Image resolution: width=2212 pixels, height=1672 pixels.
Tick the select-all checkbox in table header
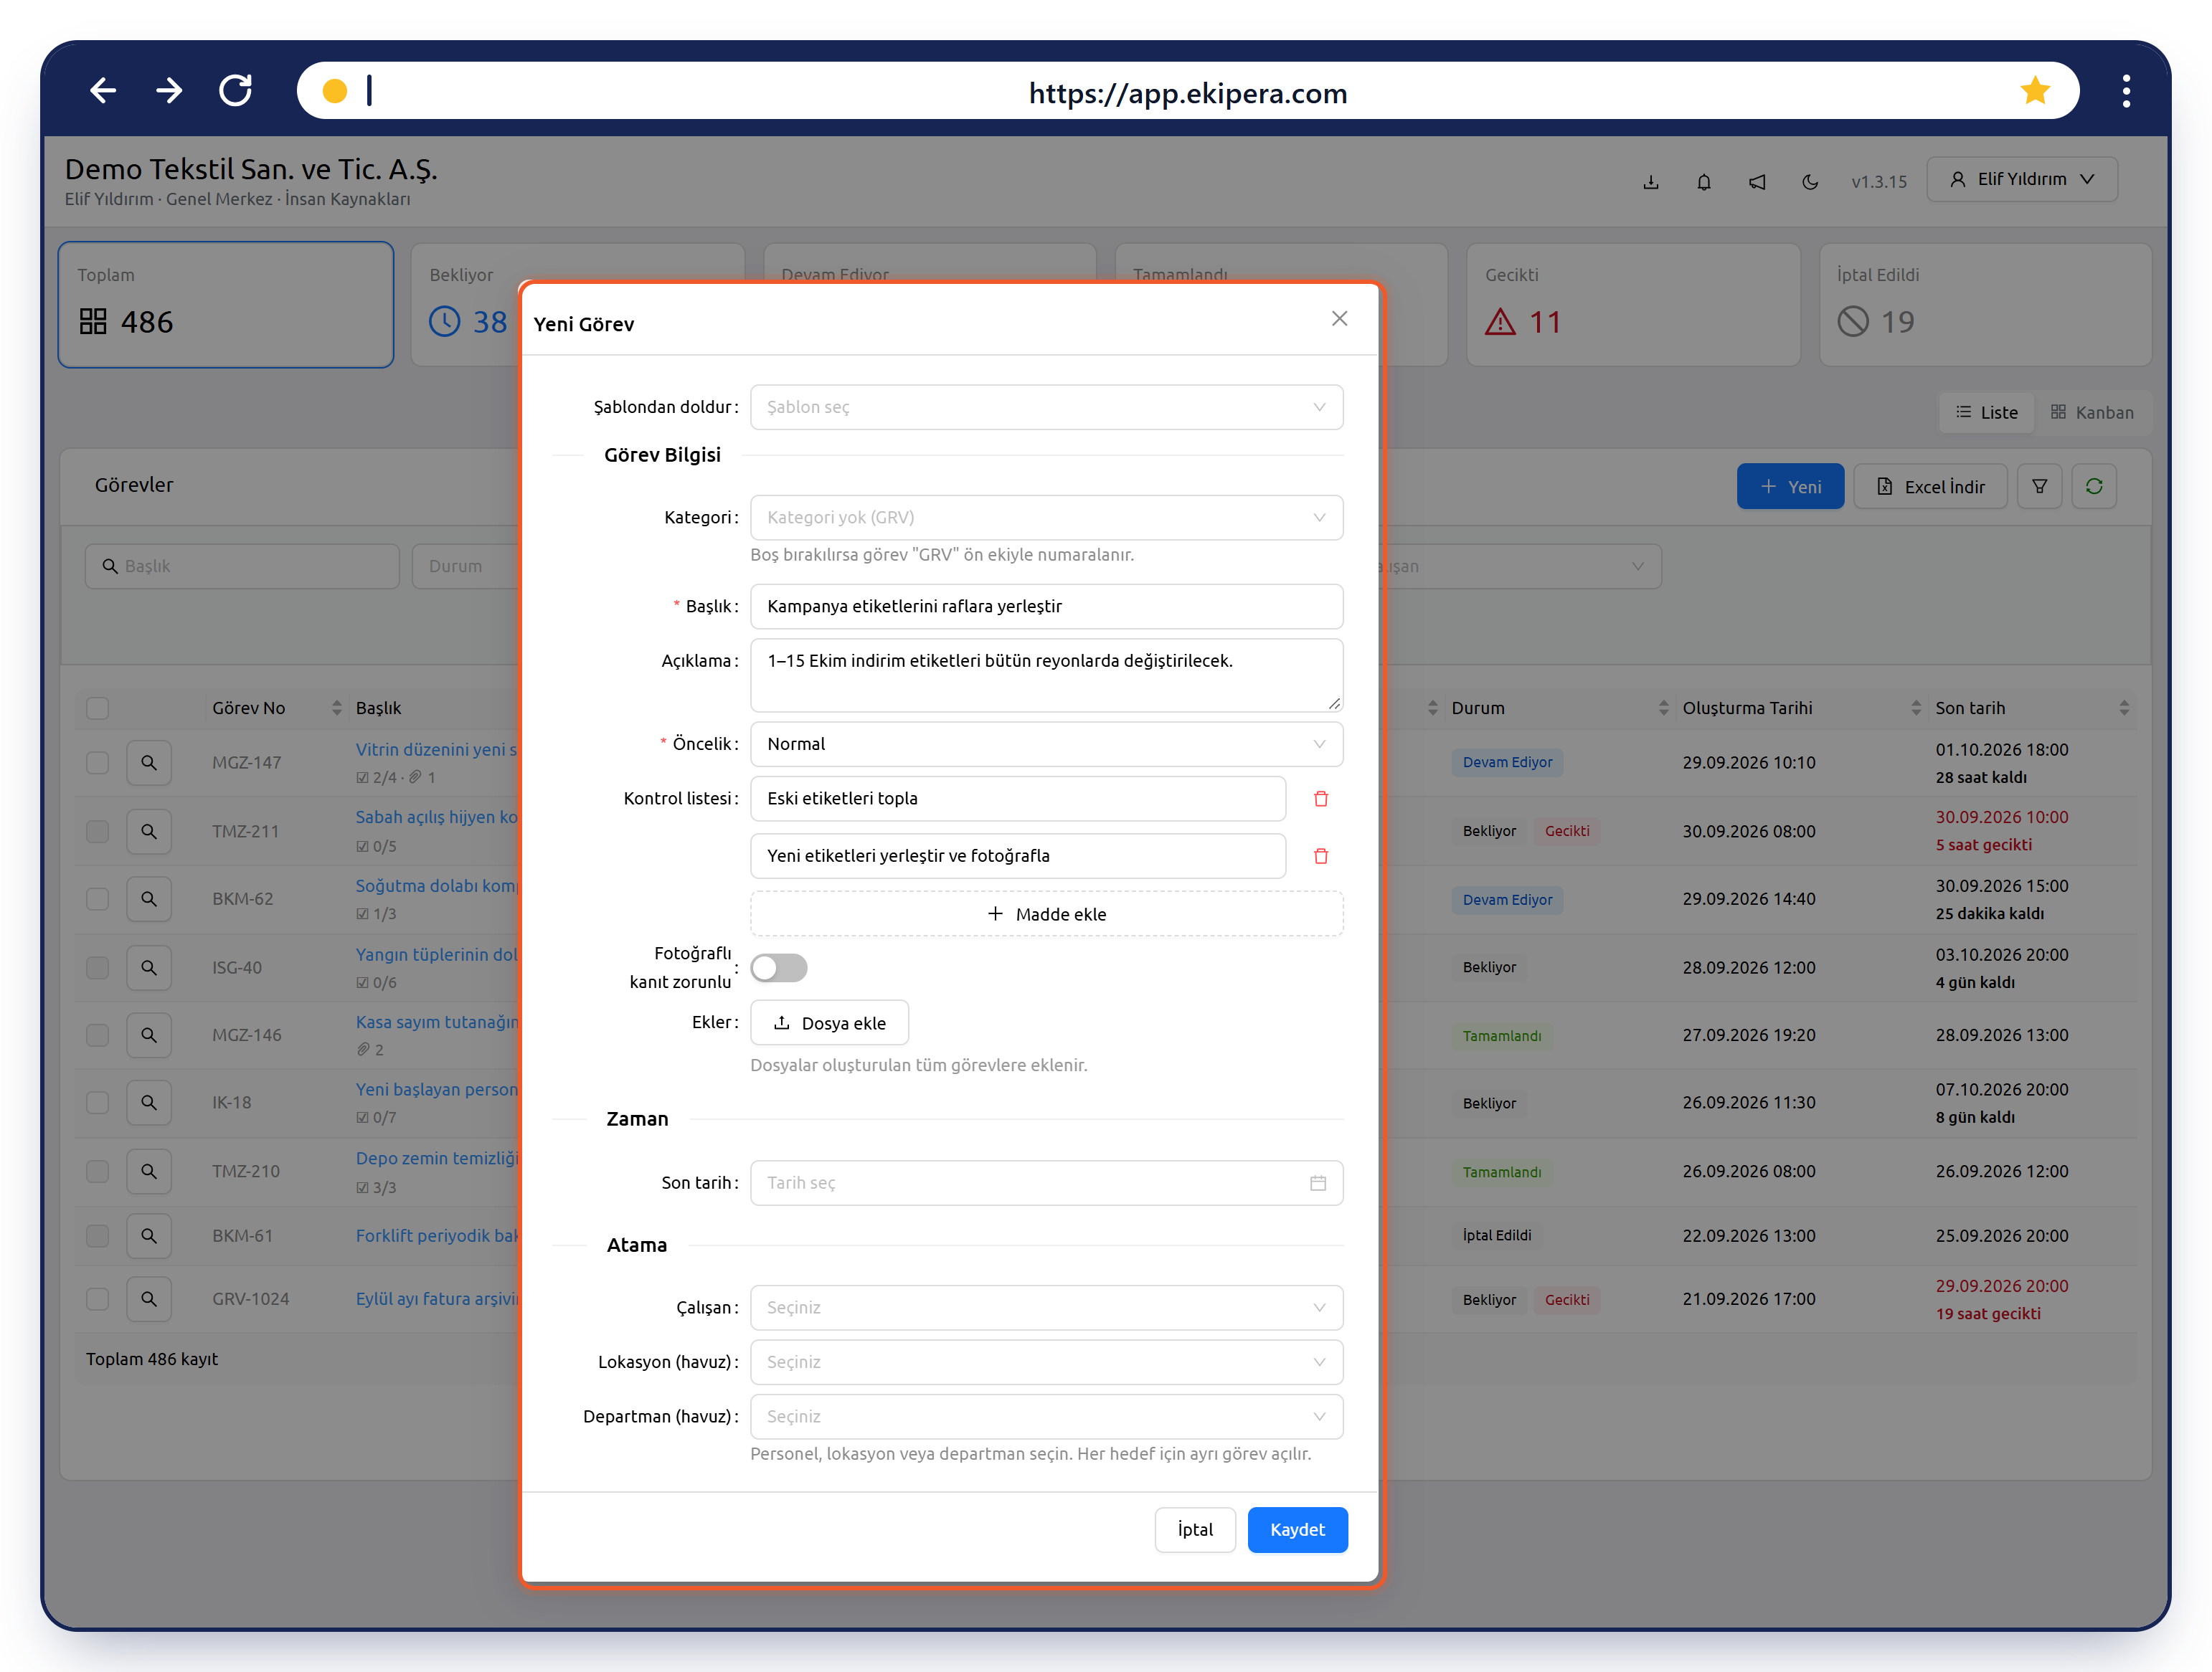coord(97,708)
